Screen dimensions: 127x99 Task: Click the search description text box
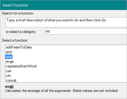pyautogui.click(x=66, y=22)
